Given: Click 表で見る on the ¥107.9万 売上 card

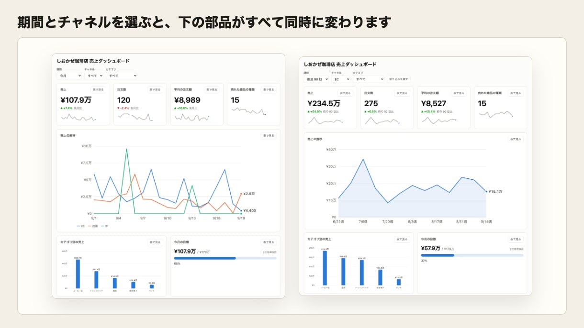Looking at the screenshot, I should pyautogui.click(x=98, y=89).
